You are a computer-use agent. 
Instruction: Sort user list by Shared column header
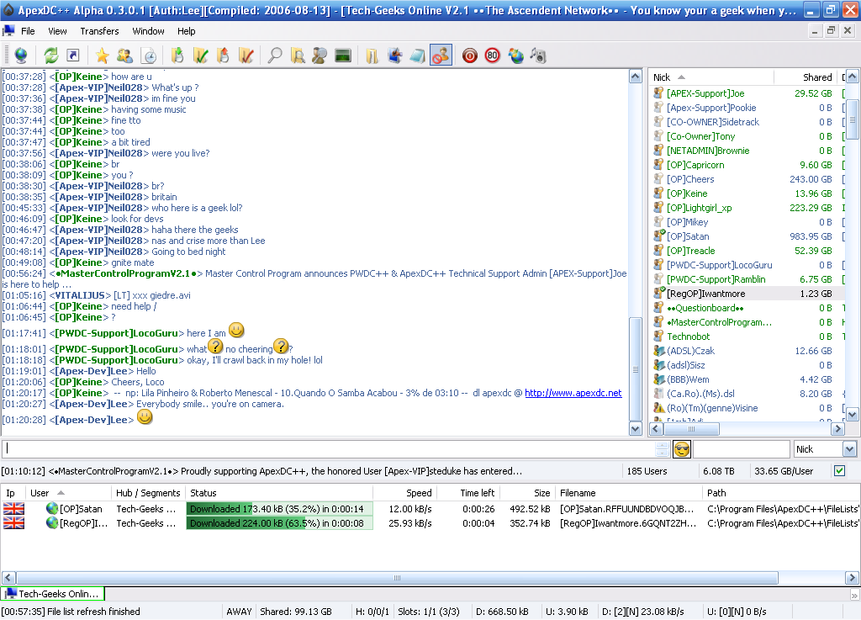[806, 77]
